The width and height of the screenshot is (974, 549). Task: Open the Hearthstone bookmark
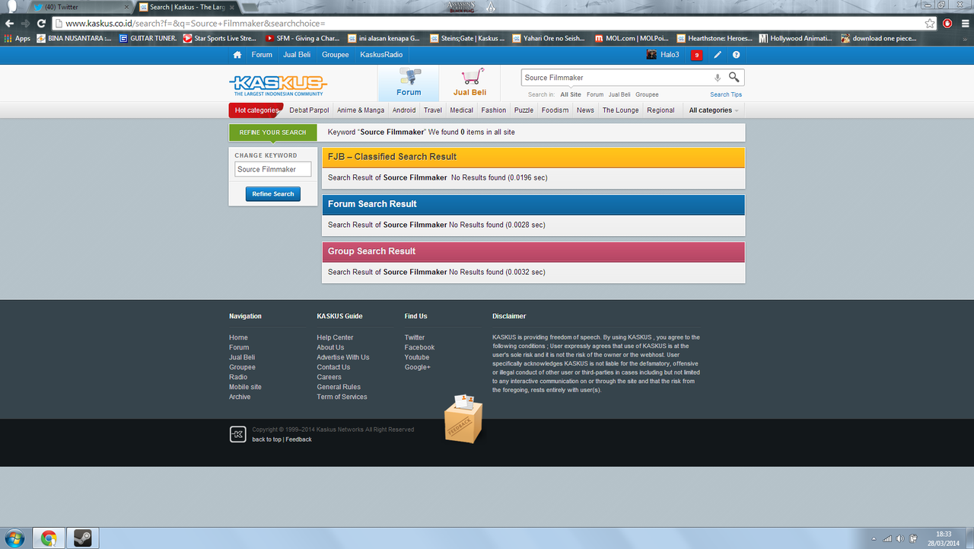(715, 38)
